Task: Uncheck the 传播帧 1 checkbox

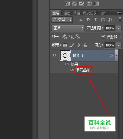Action: pyautogui.click(x=103, y=37)
